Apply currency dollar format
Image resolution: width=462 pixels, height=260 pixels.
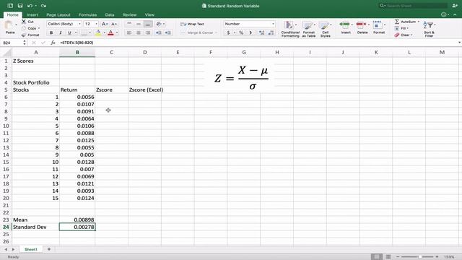click(x=228, y=32)
